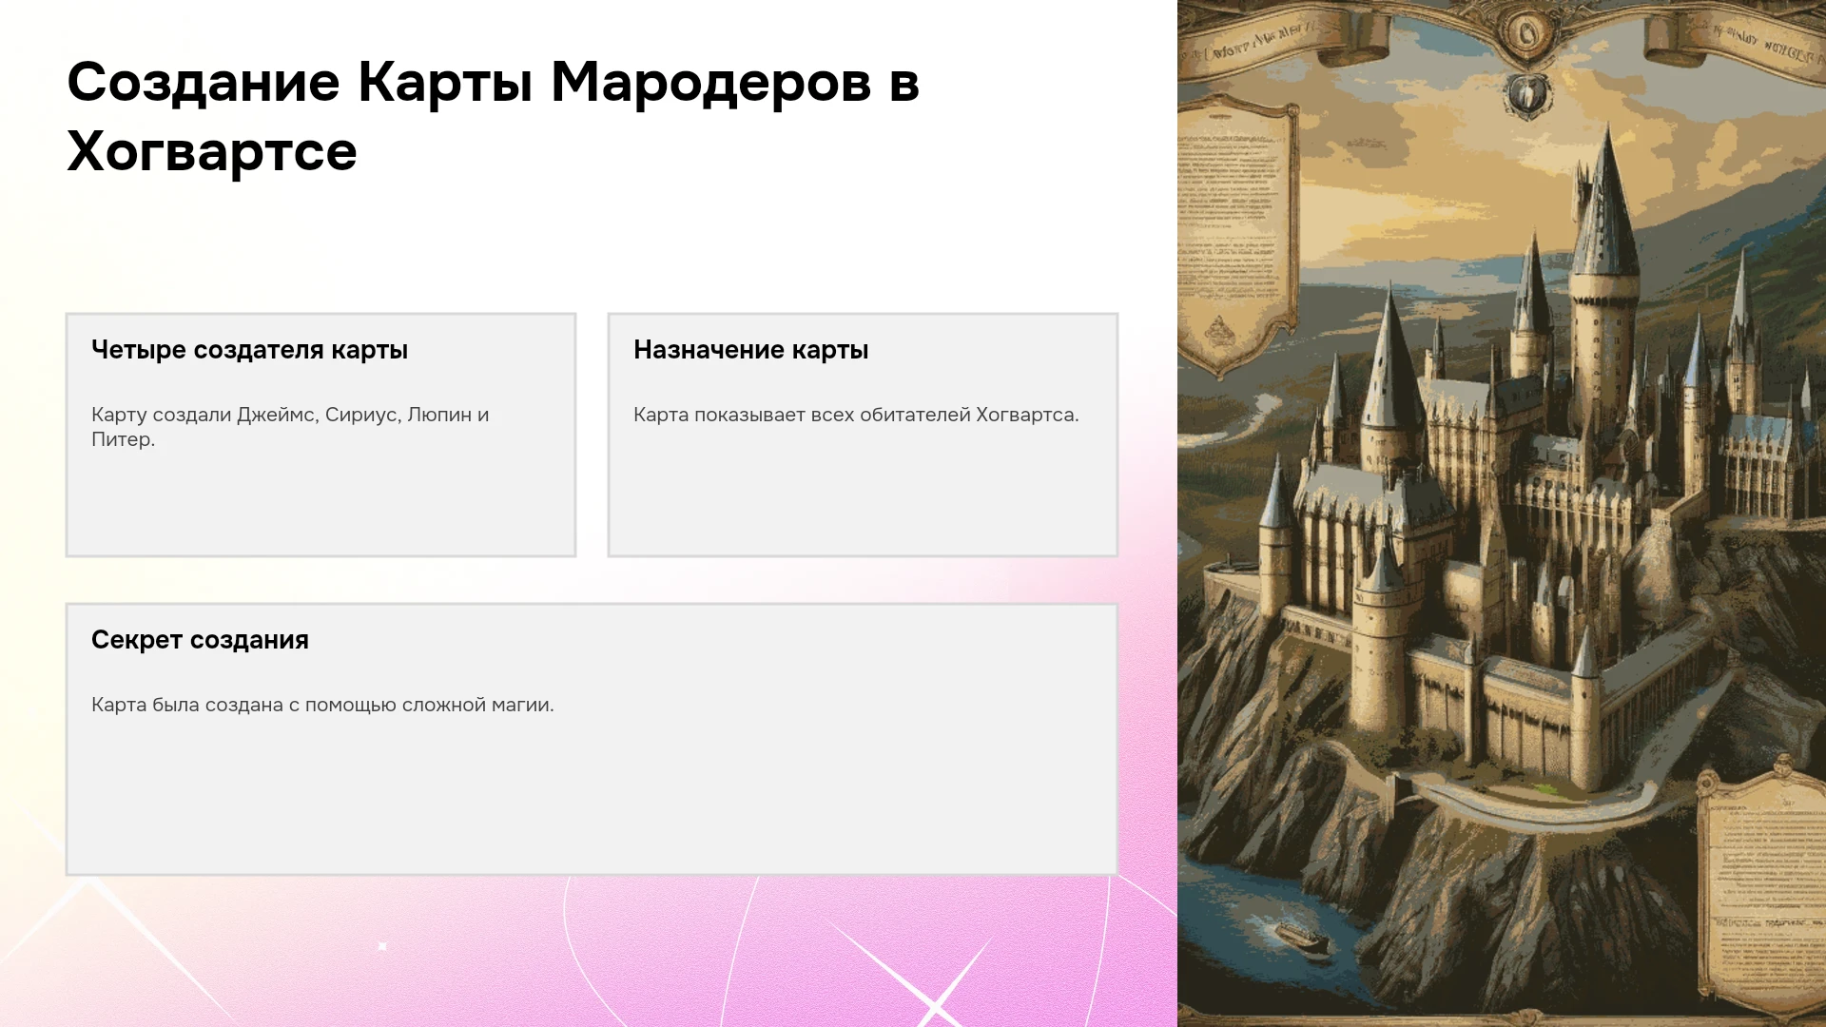This screenshot has height=1027, width=1826.
Task: Click the empty area of the "Назначение карты" card
Action: [x=863, y=494]
